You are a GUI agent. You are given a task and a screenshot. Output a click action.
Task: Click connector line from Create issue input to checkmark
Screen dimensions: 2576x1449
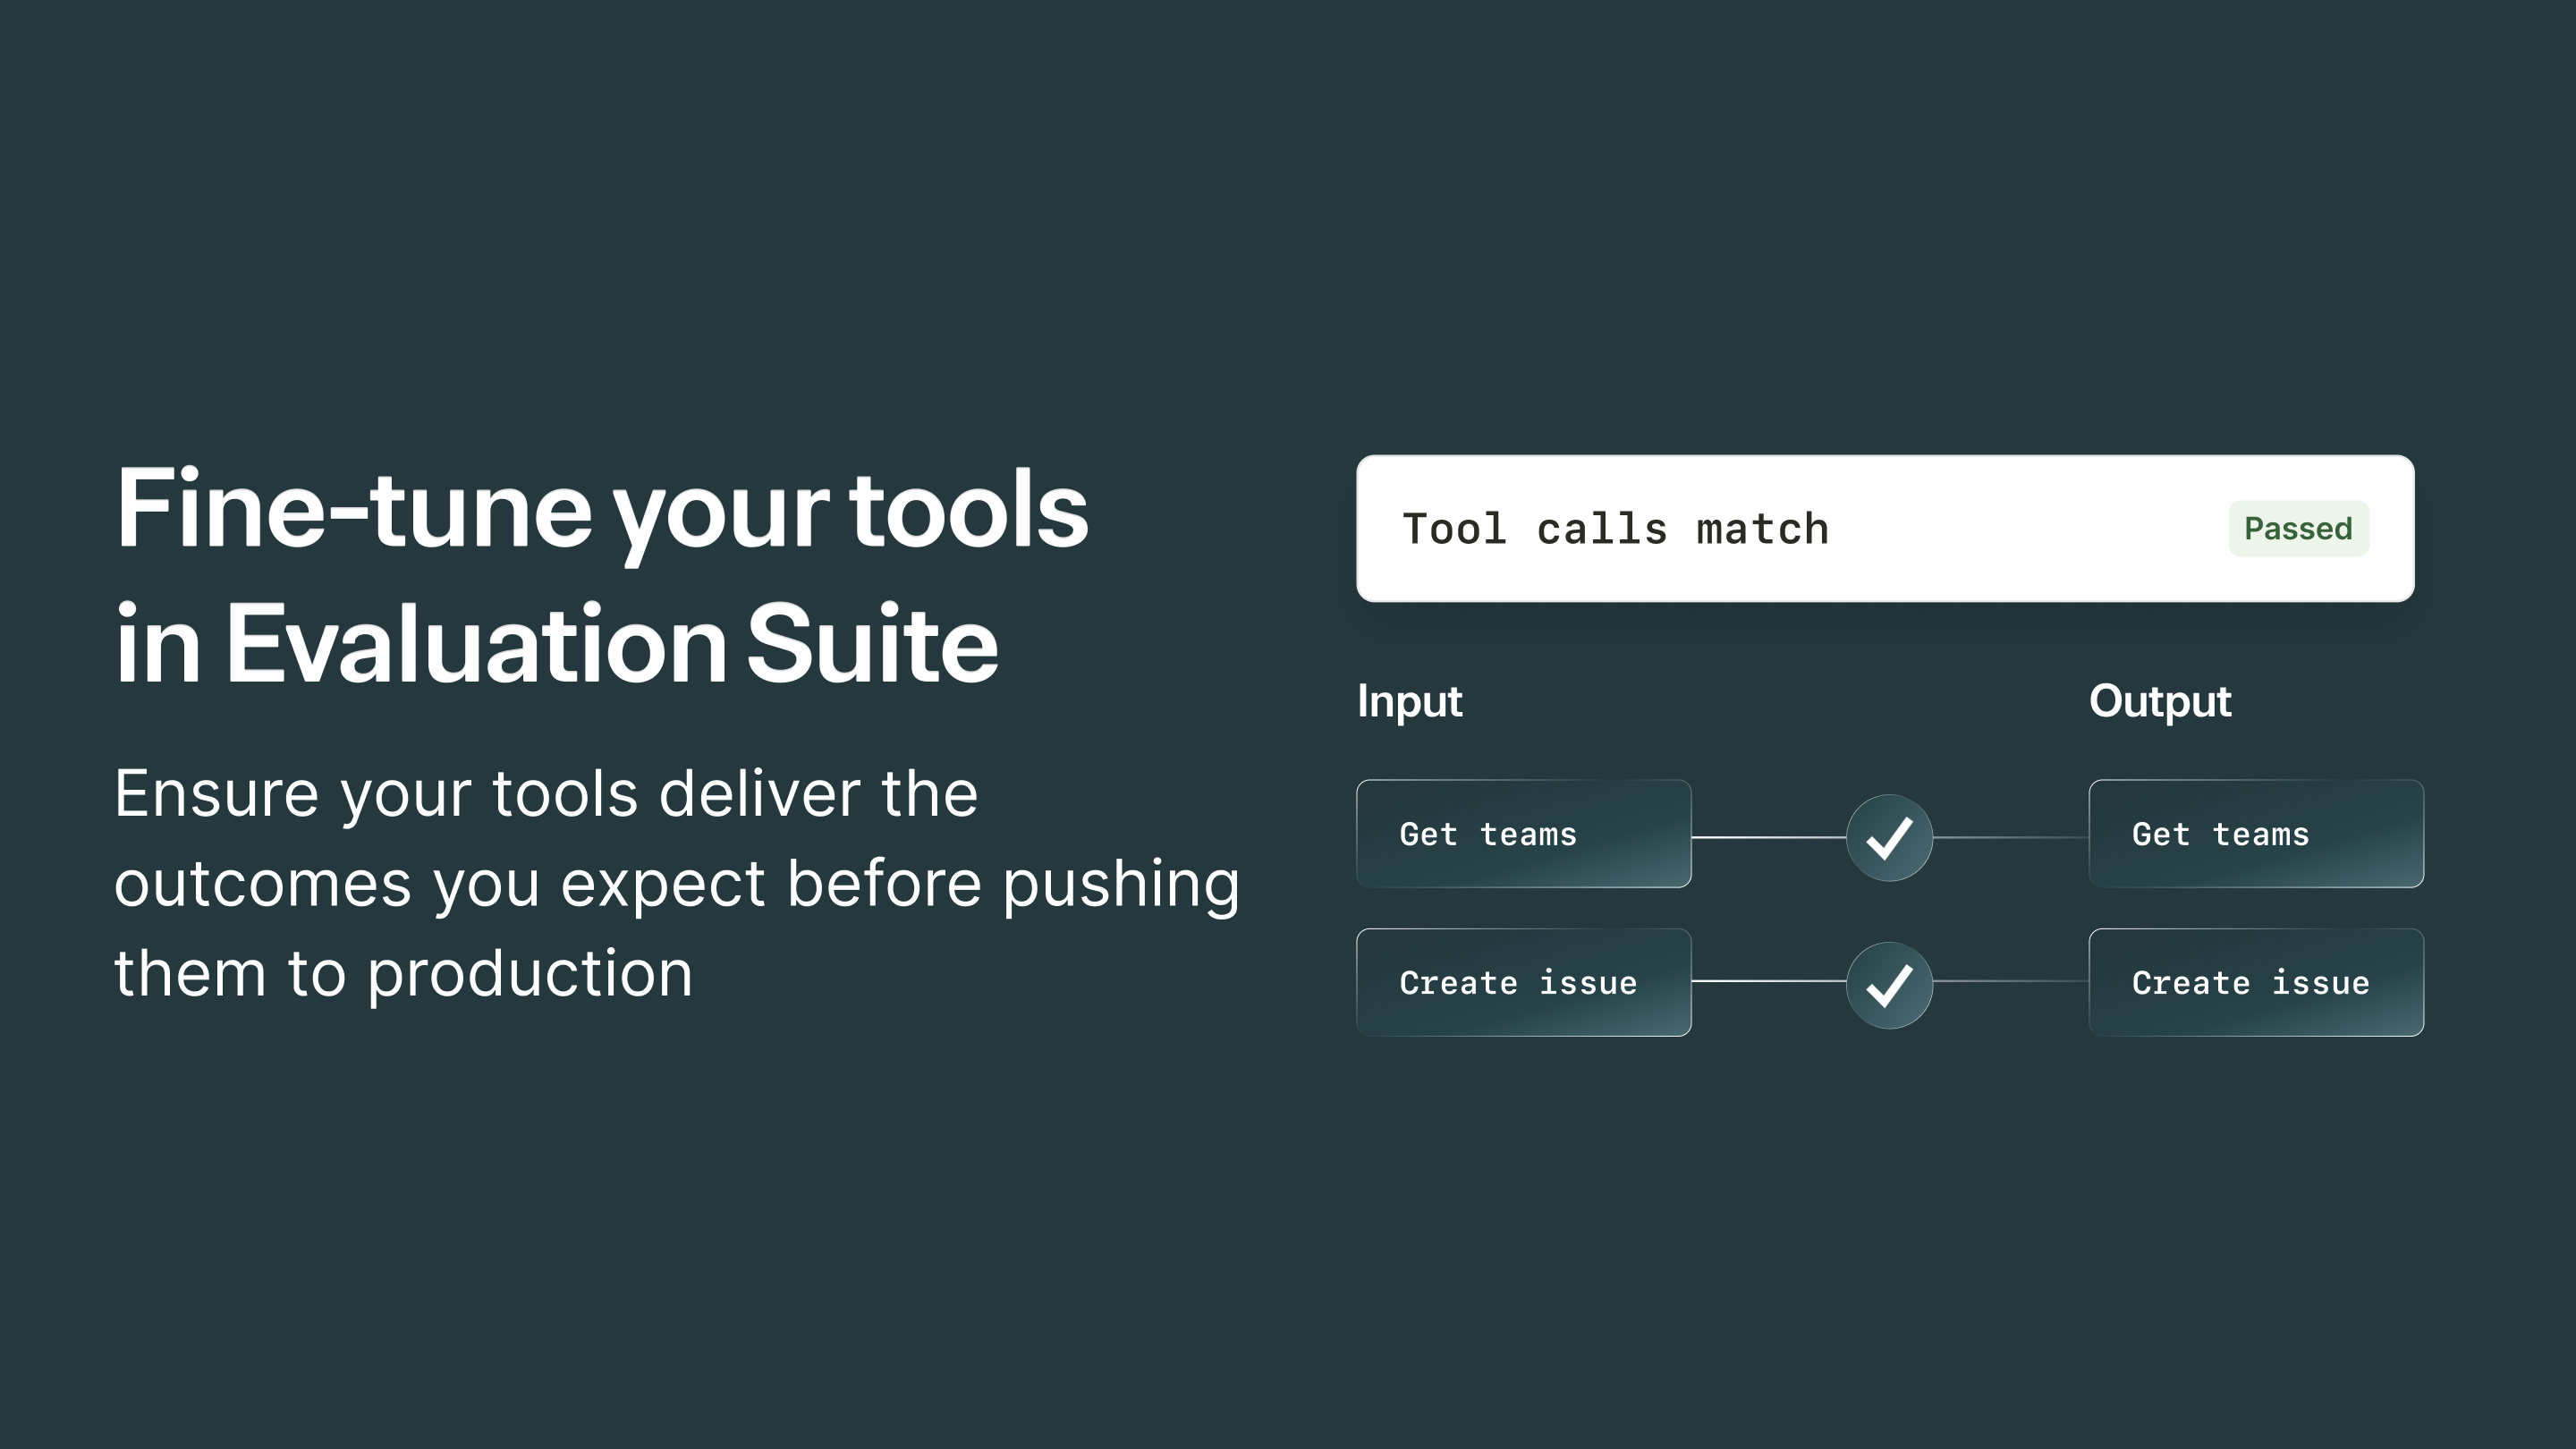pos(1767,981)
